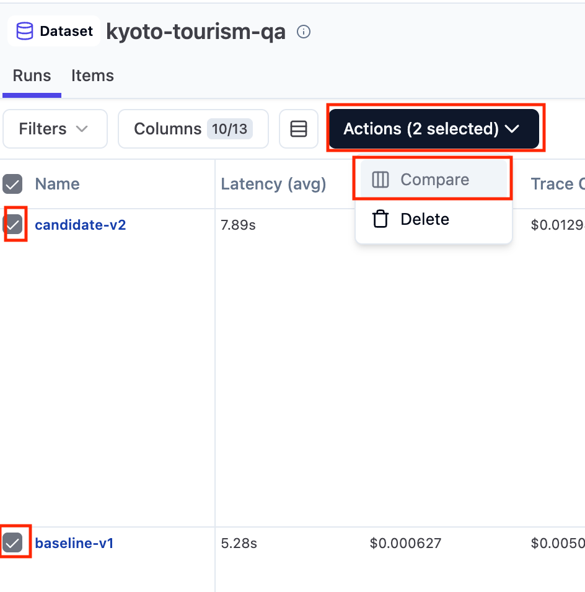The image size is (585, 592).
Task: Click the columns icon next to Compare
Action: click(381, 180)
